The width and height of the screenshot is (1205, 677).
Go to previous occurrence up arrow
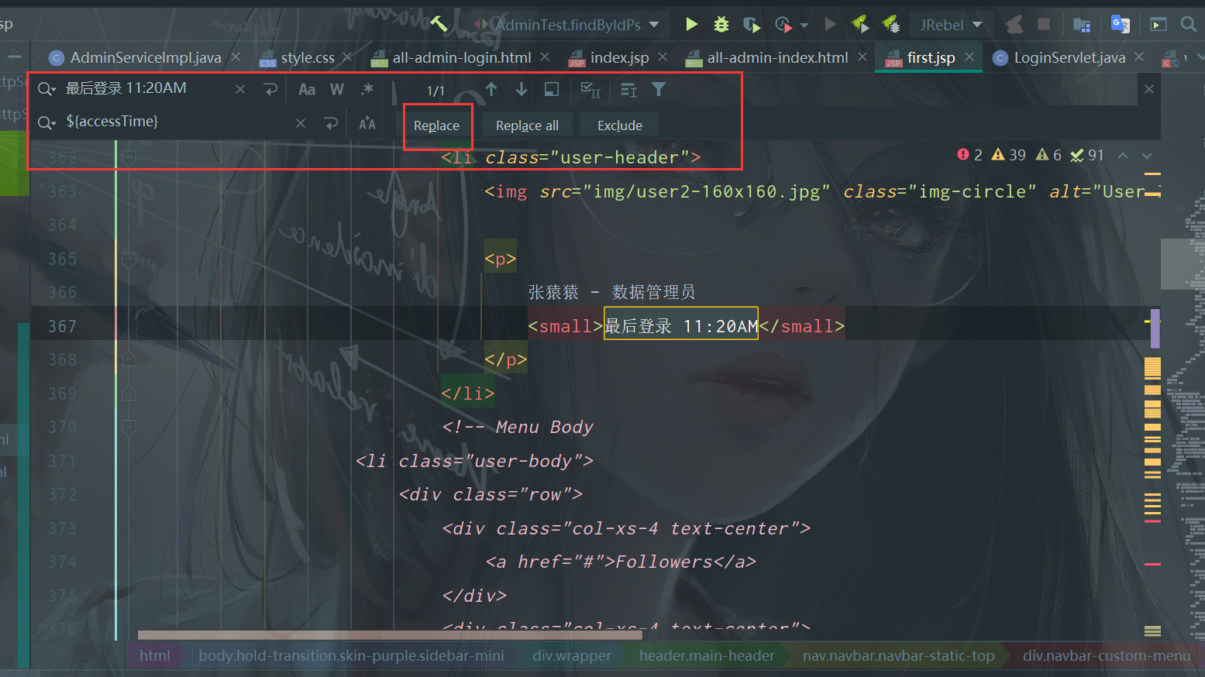pos(491,90)
